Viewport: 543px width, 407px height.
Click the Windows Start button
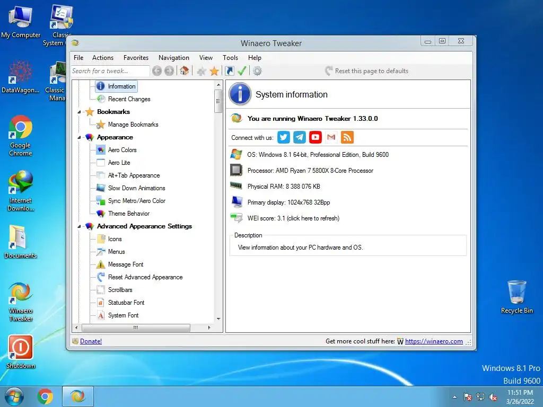pyautogui.click(x=14, y=396)
